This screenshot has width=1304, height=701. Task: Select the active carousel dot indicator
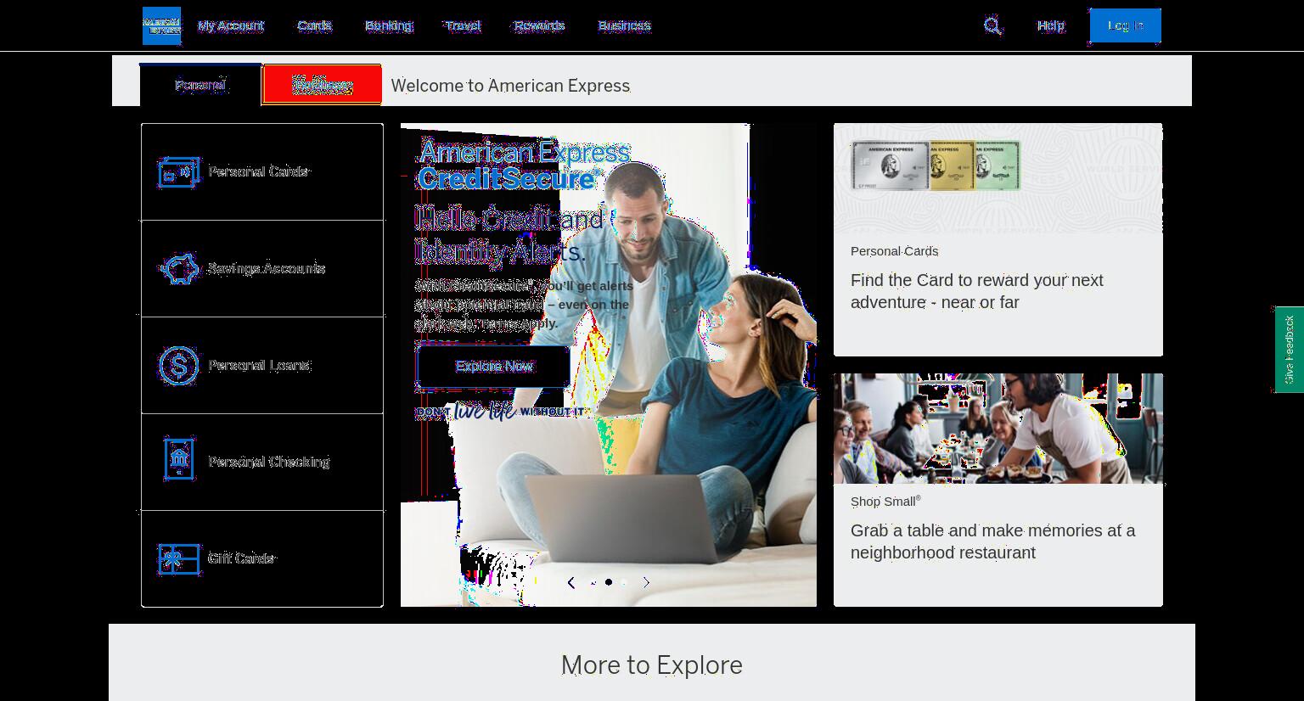(x=608, y=582)
